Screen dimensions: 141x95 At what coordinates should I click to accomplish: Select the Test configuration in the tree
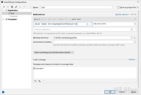coord(12,13)
